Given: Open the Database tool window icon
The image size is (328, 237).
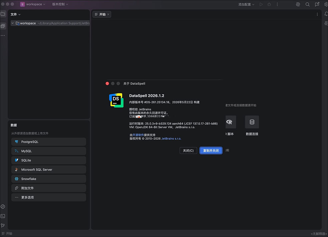Looking at the screenshot, I should click(3, 26).
